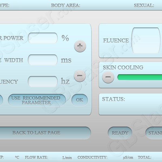
Task: Confirm parameters with the OK button
Action: [80, 100]
